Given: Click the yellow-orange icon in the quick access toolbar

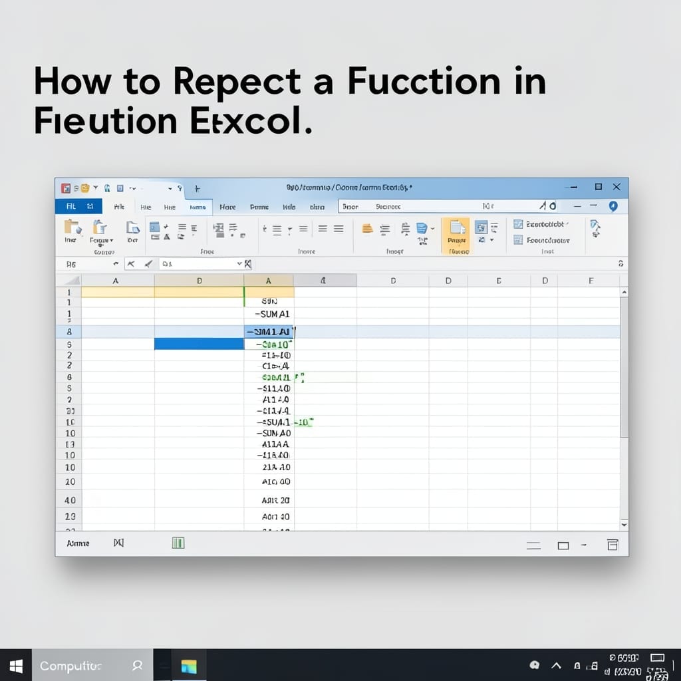Looking at the screenshot, I should 85,188.
